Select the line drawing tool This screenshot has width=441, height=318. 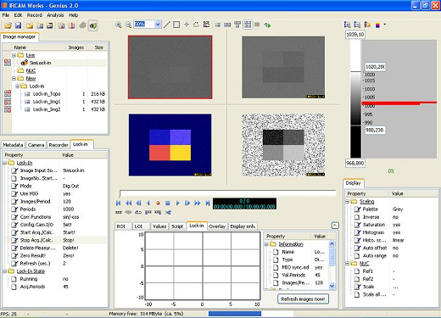(167, 25)
